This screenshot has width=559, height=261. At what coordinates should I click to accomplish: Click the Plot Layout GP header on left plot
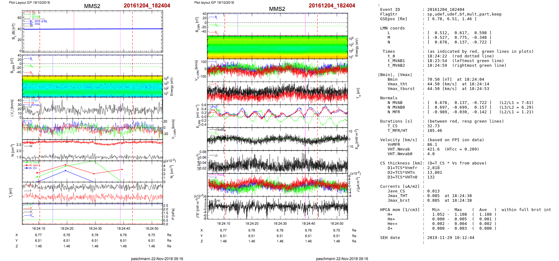point(29,2)
